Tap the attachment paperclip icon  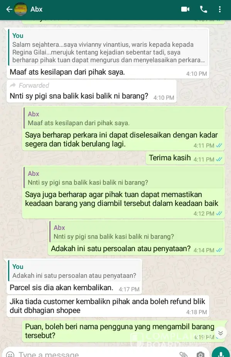[183, 354]
